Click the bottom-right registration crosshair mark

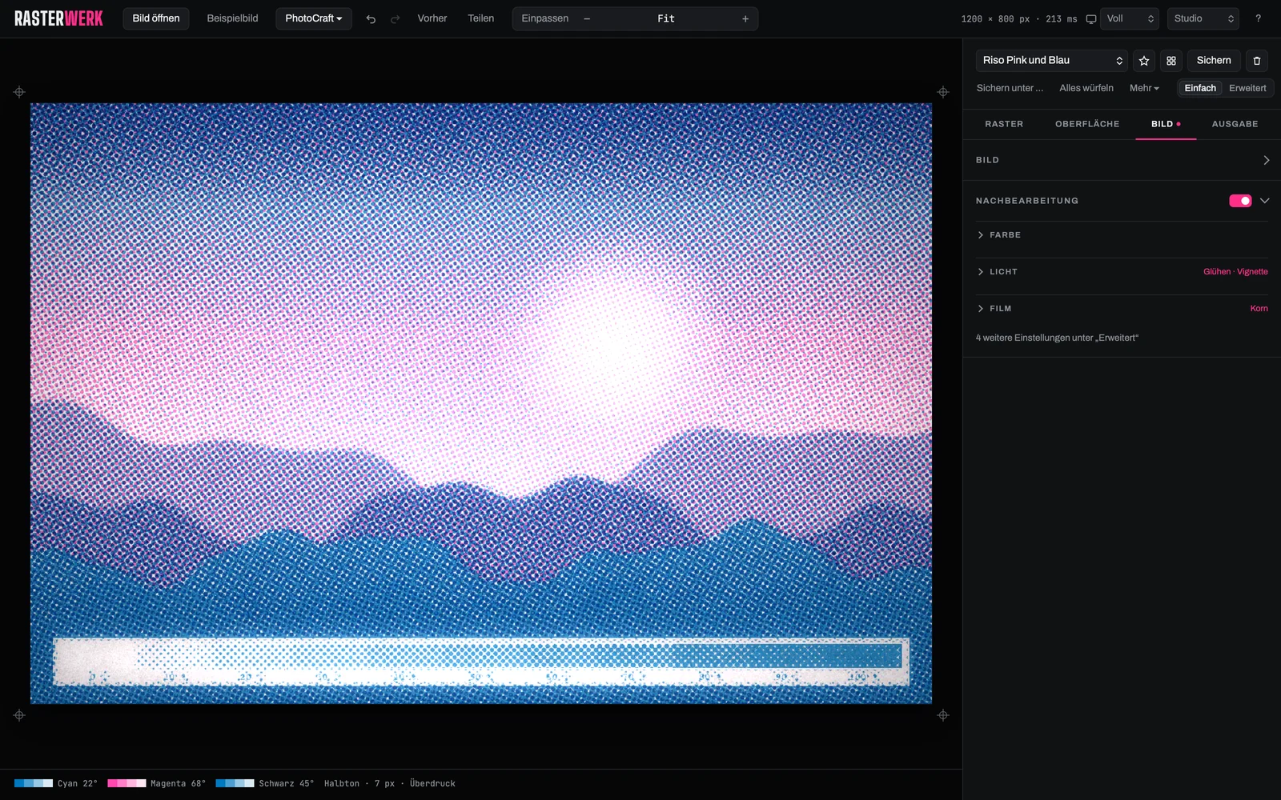click(x=943, y=715)
